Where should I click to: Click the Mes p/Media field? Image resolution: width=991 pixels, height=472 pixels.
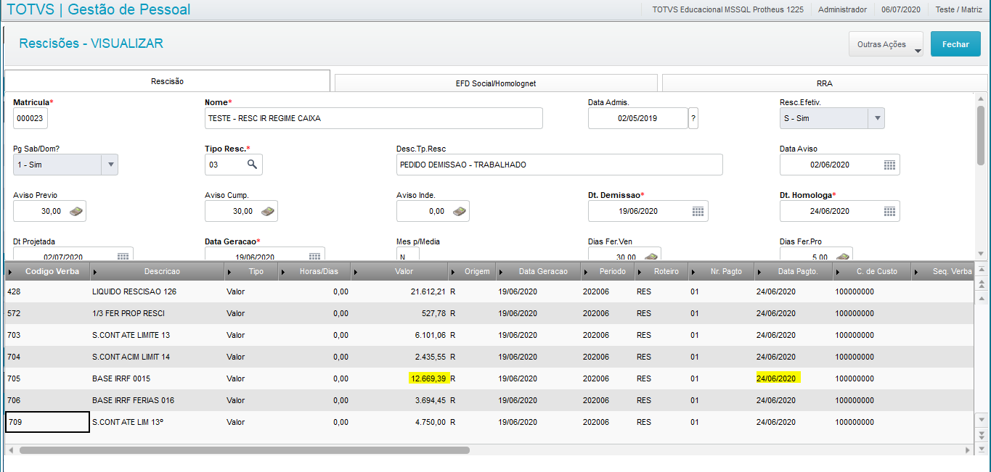(x=408, y=254)
